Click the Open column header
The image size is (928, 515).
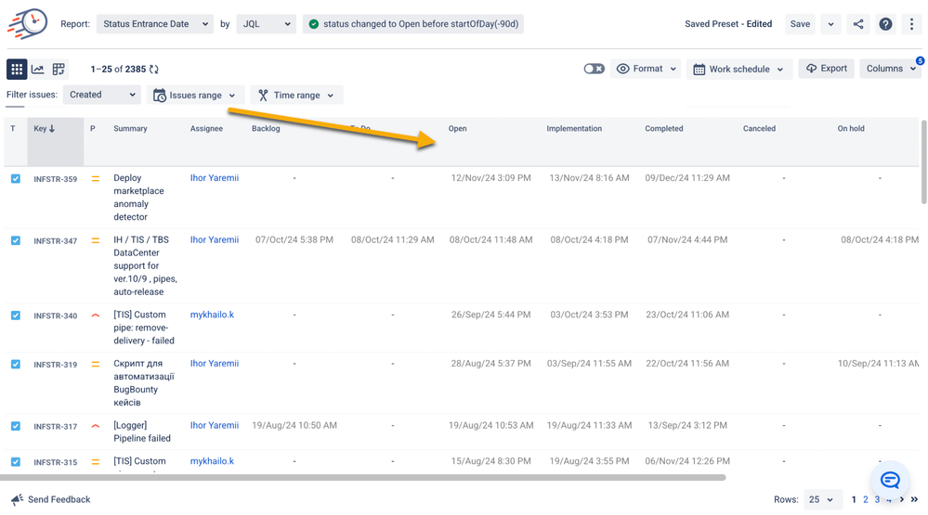point(457,128)
